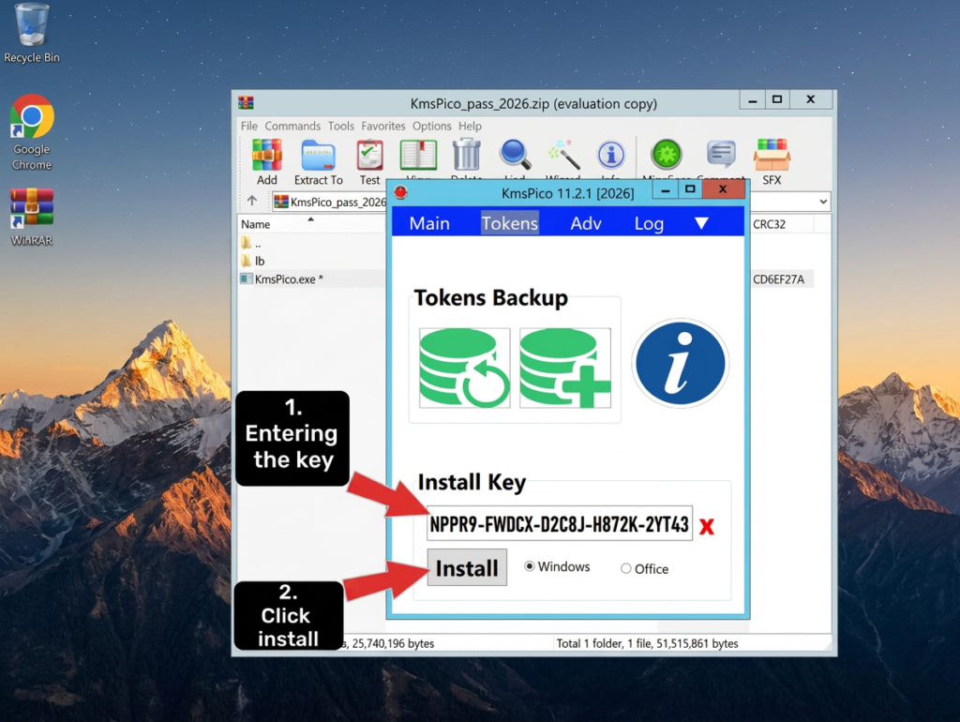
Task: Click the KmsPico red title bar icon
Action: 401,192
